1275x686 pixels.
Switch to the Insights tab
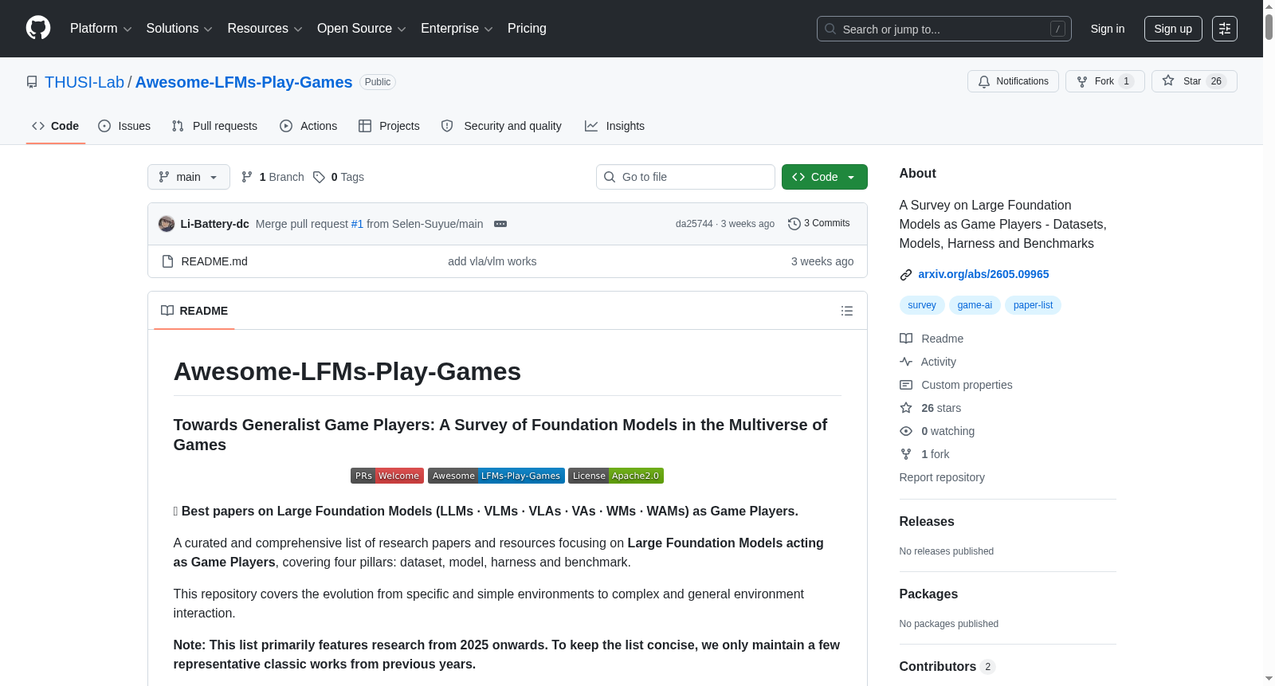coord(614,126)
